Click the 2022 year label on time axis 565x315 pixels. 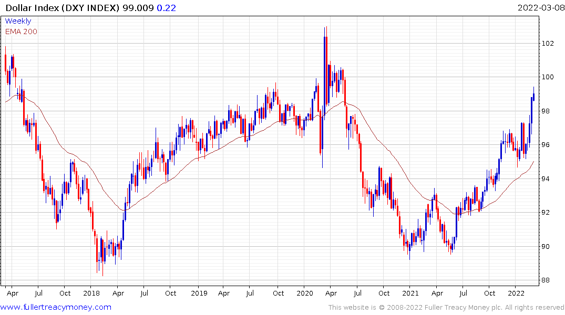516,293
